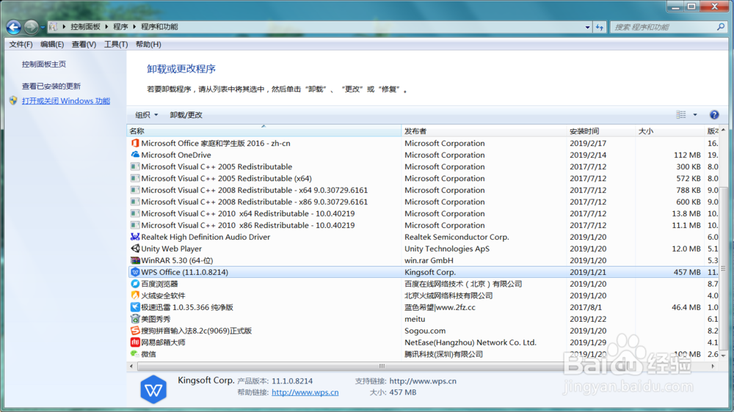Click the Realtek Audio Driver icon
Viewport: 734px width, 412px height.
tap(135, 237)
